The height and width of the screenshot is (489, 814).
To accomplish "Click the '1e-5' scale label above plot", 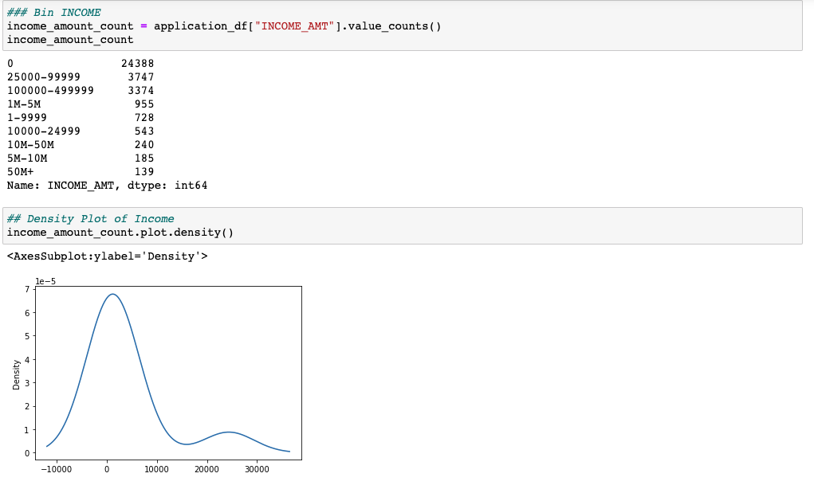I will click(x=45, y=282).
